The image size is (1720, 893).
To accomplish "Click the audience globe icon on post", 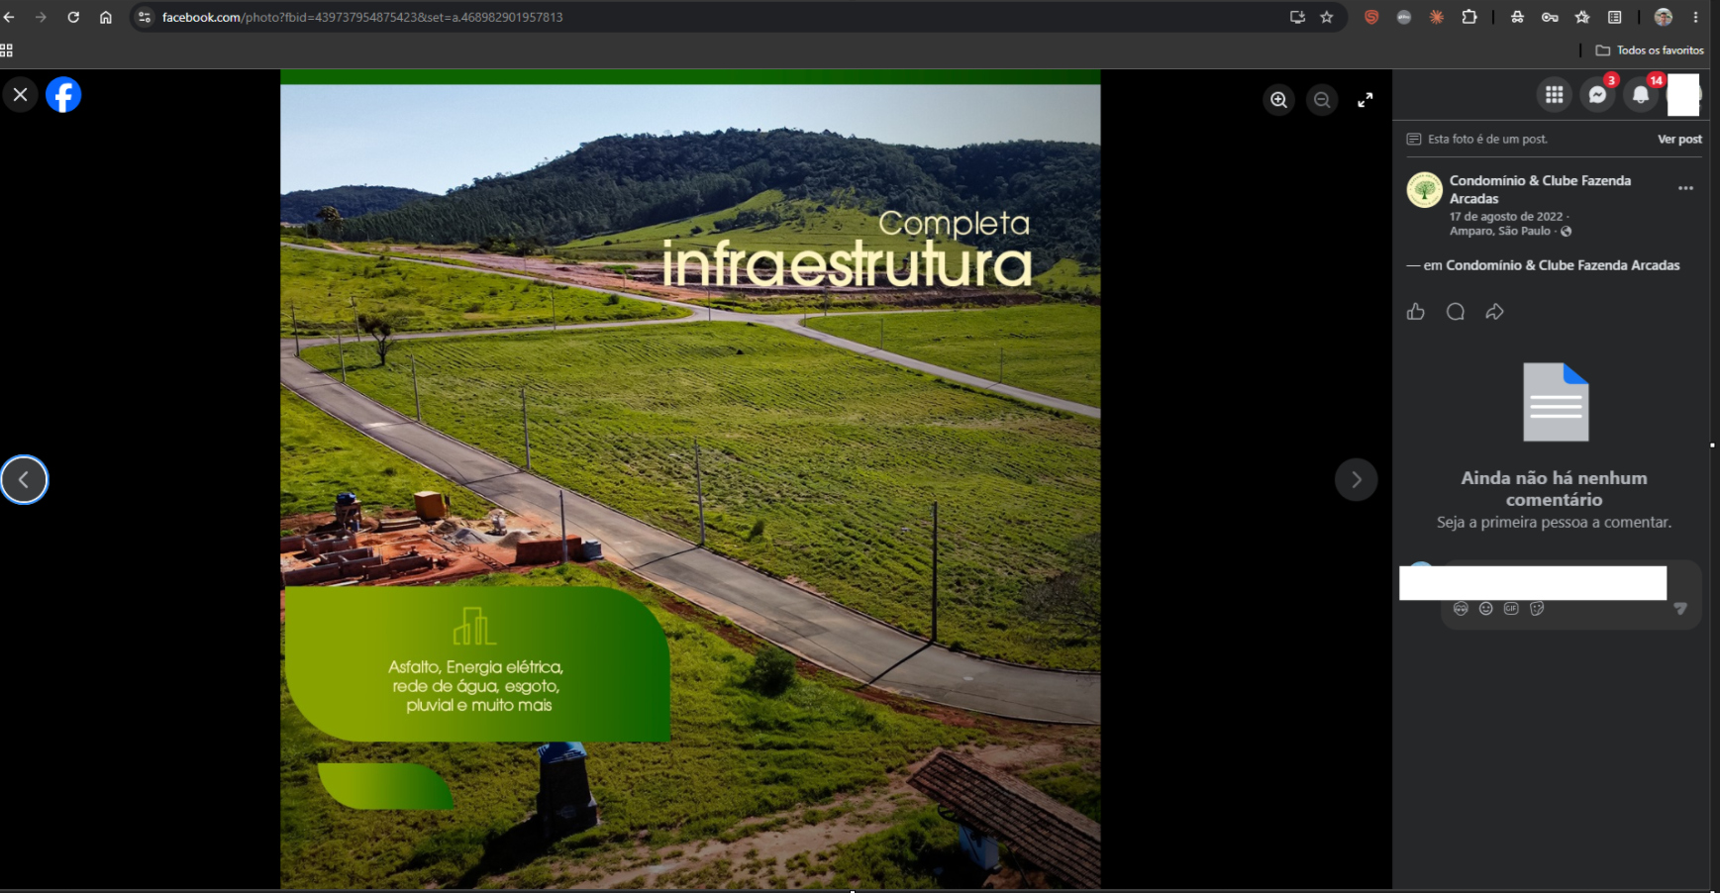I will click(1567, 232).
